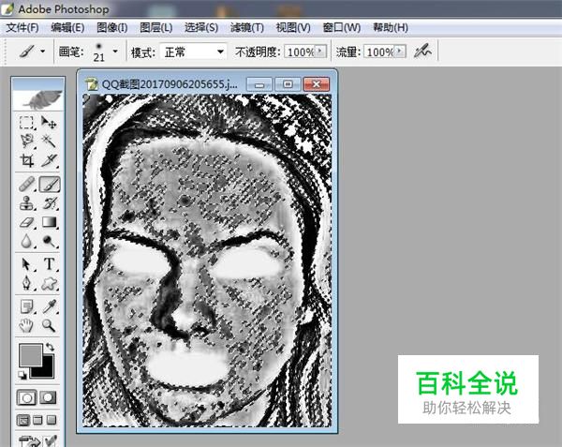The height and width of the screenshot is (447, 562).
Task: Select the Type tool
Action: click(x=49, y=264)
